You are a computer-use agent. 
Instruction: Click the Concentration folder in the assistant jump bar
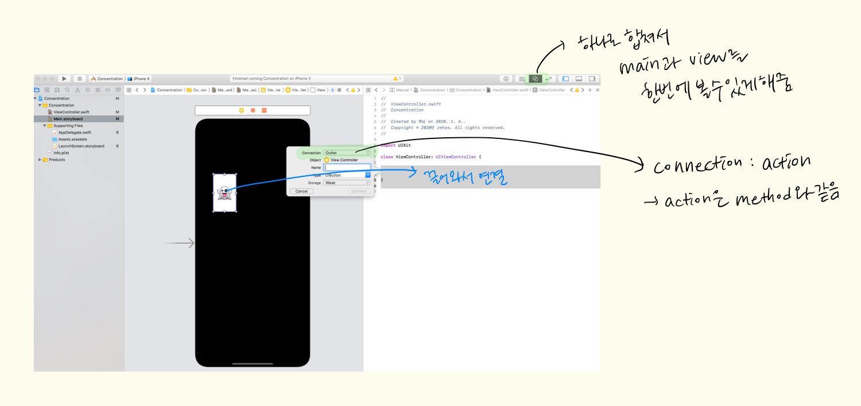pyautogui.click(x=466, y=90)
